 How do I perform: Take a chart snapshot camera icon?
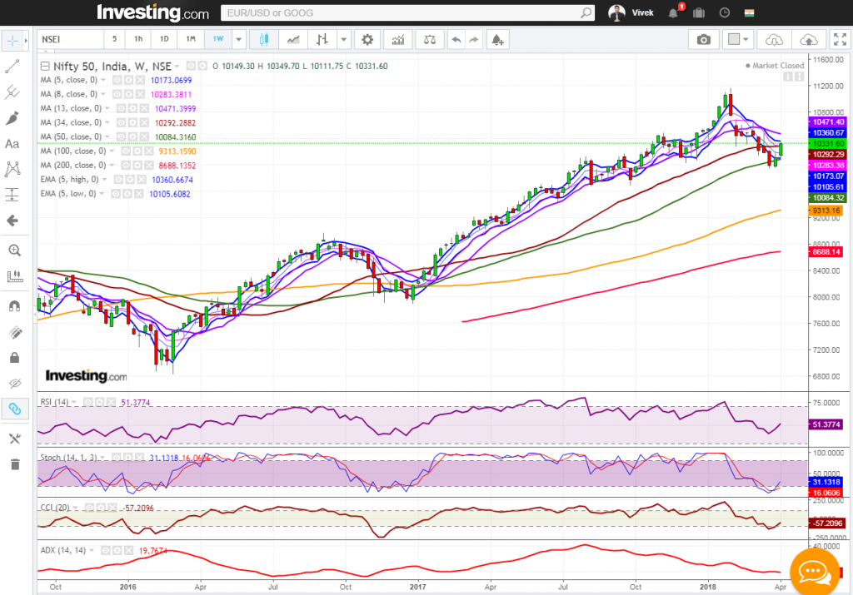tap(703, 40)
